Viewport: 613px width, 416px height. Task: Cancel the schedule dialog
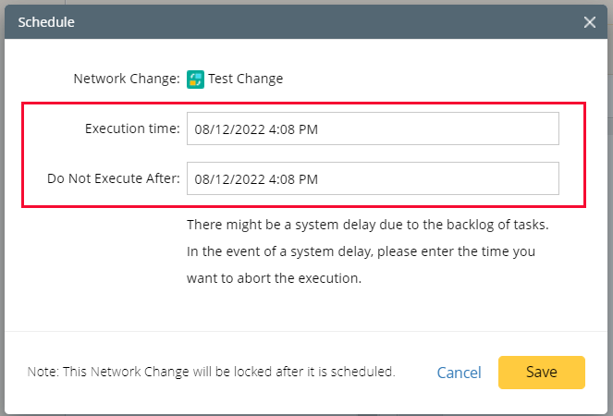pyautogui.click(x=459, y=373)
